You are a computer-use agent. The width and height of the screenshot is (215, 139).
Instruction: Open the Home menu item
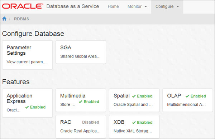[113, 6]
